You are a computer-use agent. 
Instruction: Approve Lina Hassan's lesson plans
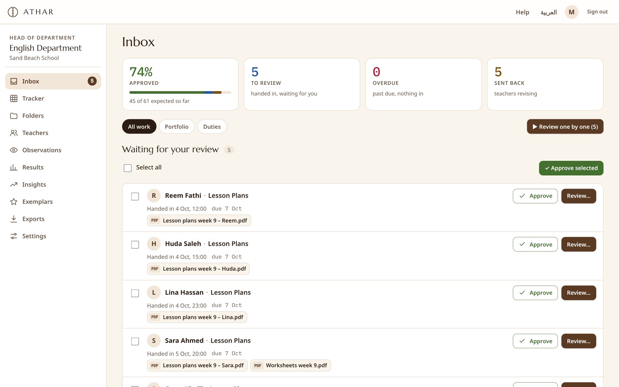pos(535,293)
